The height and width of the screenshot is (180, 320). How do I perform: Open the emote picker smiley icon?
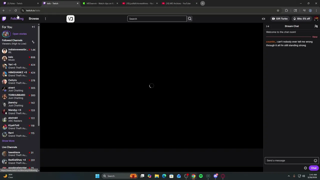pyautogui.click(x=315, y=161)
